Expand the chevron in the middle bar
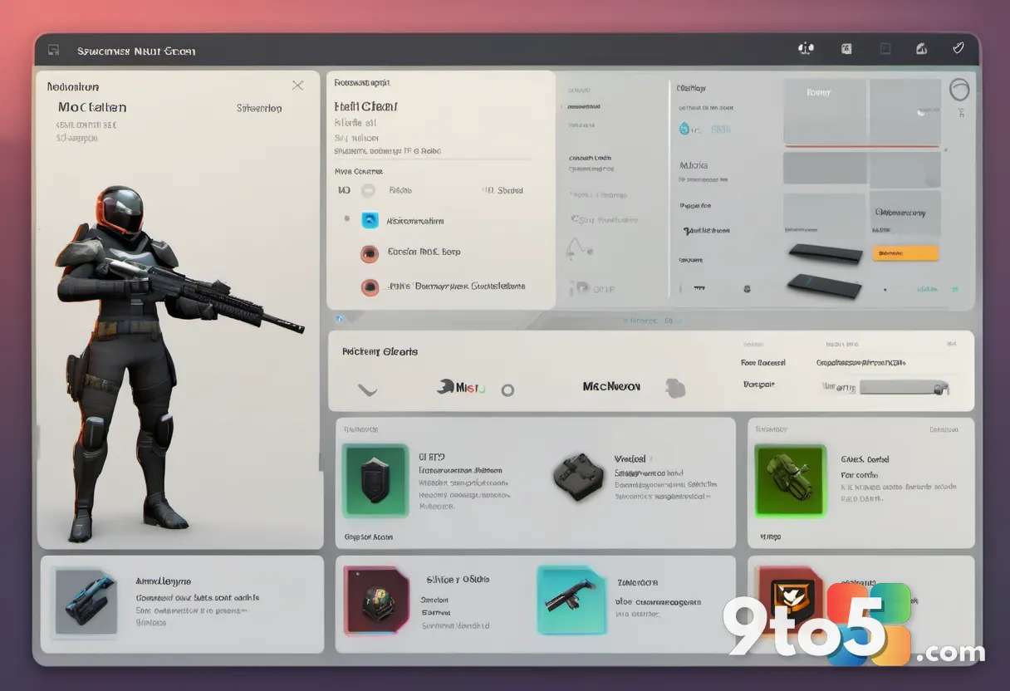Screen dimensions: 1010x691 tap(367, 389)
